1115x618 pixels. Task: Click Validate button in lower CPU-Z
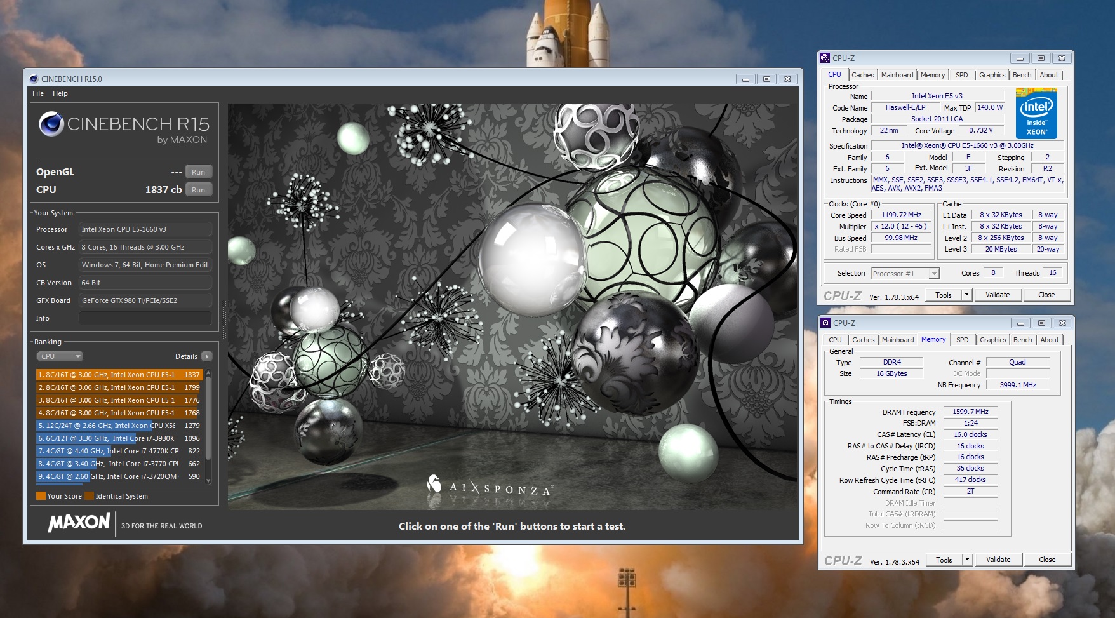pos(998,560)
